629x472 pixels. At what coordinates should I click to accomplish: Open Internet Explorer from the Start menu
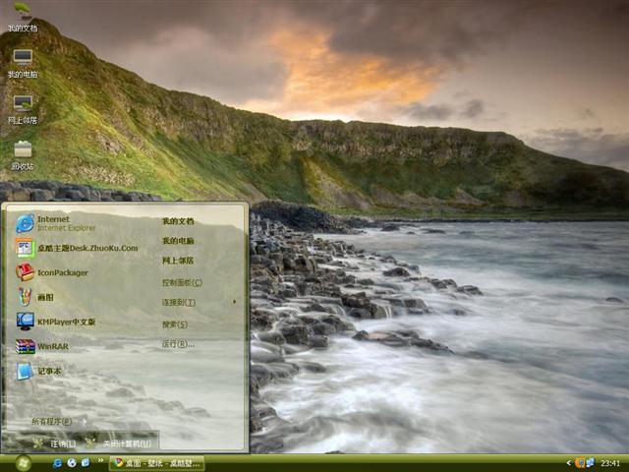click(x=59, y=222)
